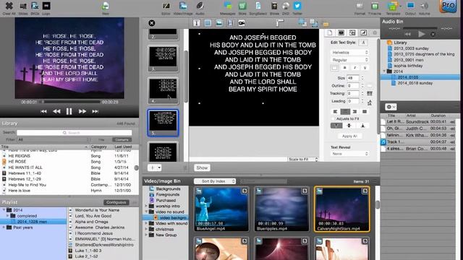
Task: Select the video tool in editor toolbar
Action: click(x=230, y=23)
